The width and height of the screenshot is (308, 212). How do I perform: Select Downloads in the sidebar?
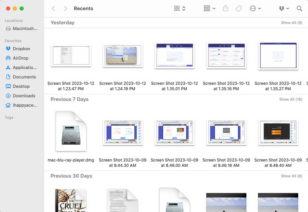pyautogui.click(x=24, y=95)
